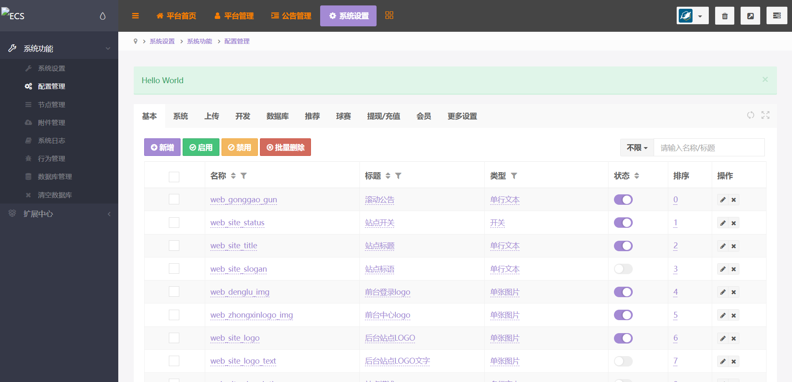
Task: Open the web_site_logo link
Action: [x=235, y=338]
